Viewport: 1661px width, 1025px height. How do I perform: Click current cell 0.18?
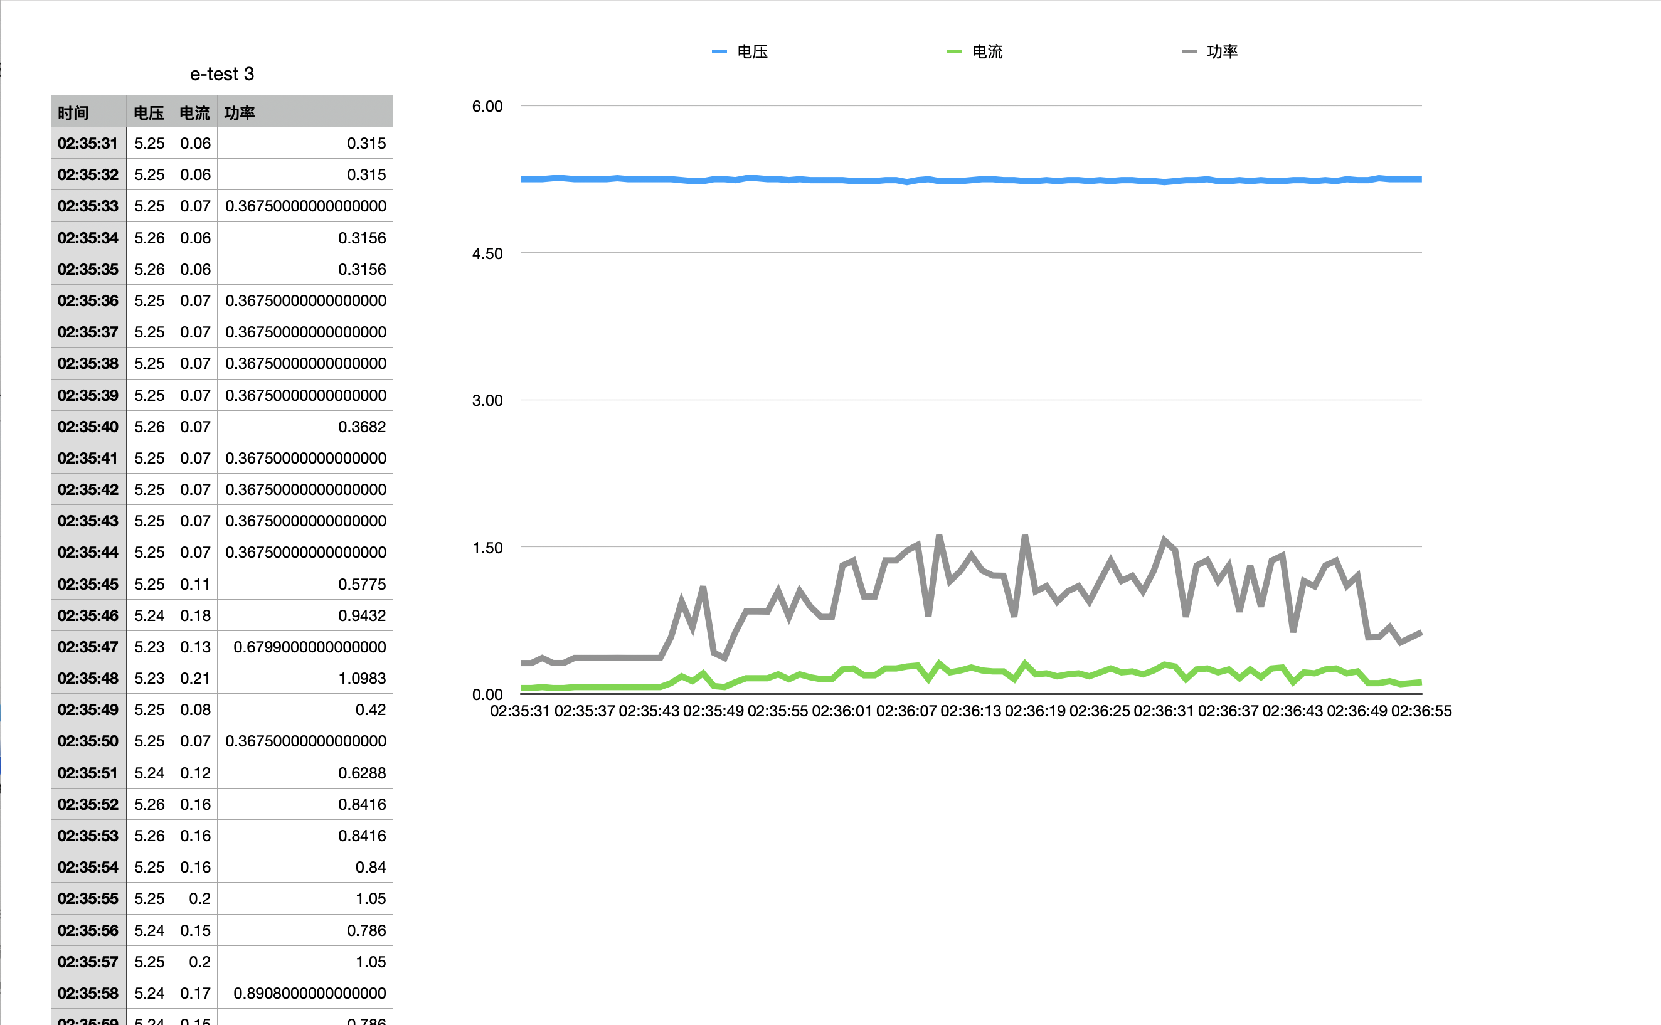[x=194, y=615]
